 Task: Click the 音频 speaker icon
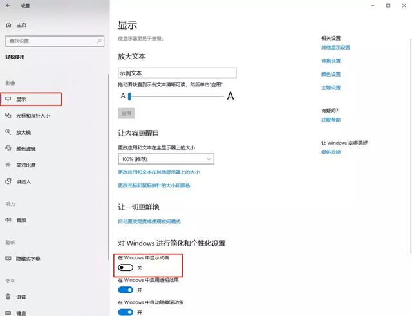[8, 220]
